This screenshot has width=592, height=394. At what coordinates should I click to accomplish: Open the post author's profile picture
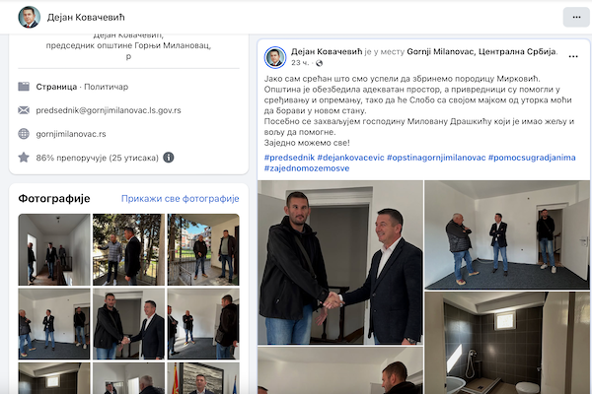[275, 57]
